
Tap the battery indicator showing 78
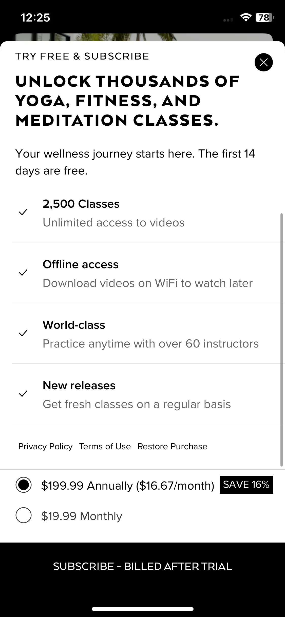(265, 17)
